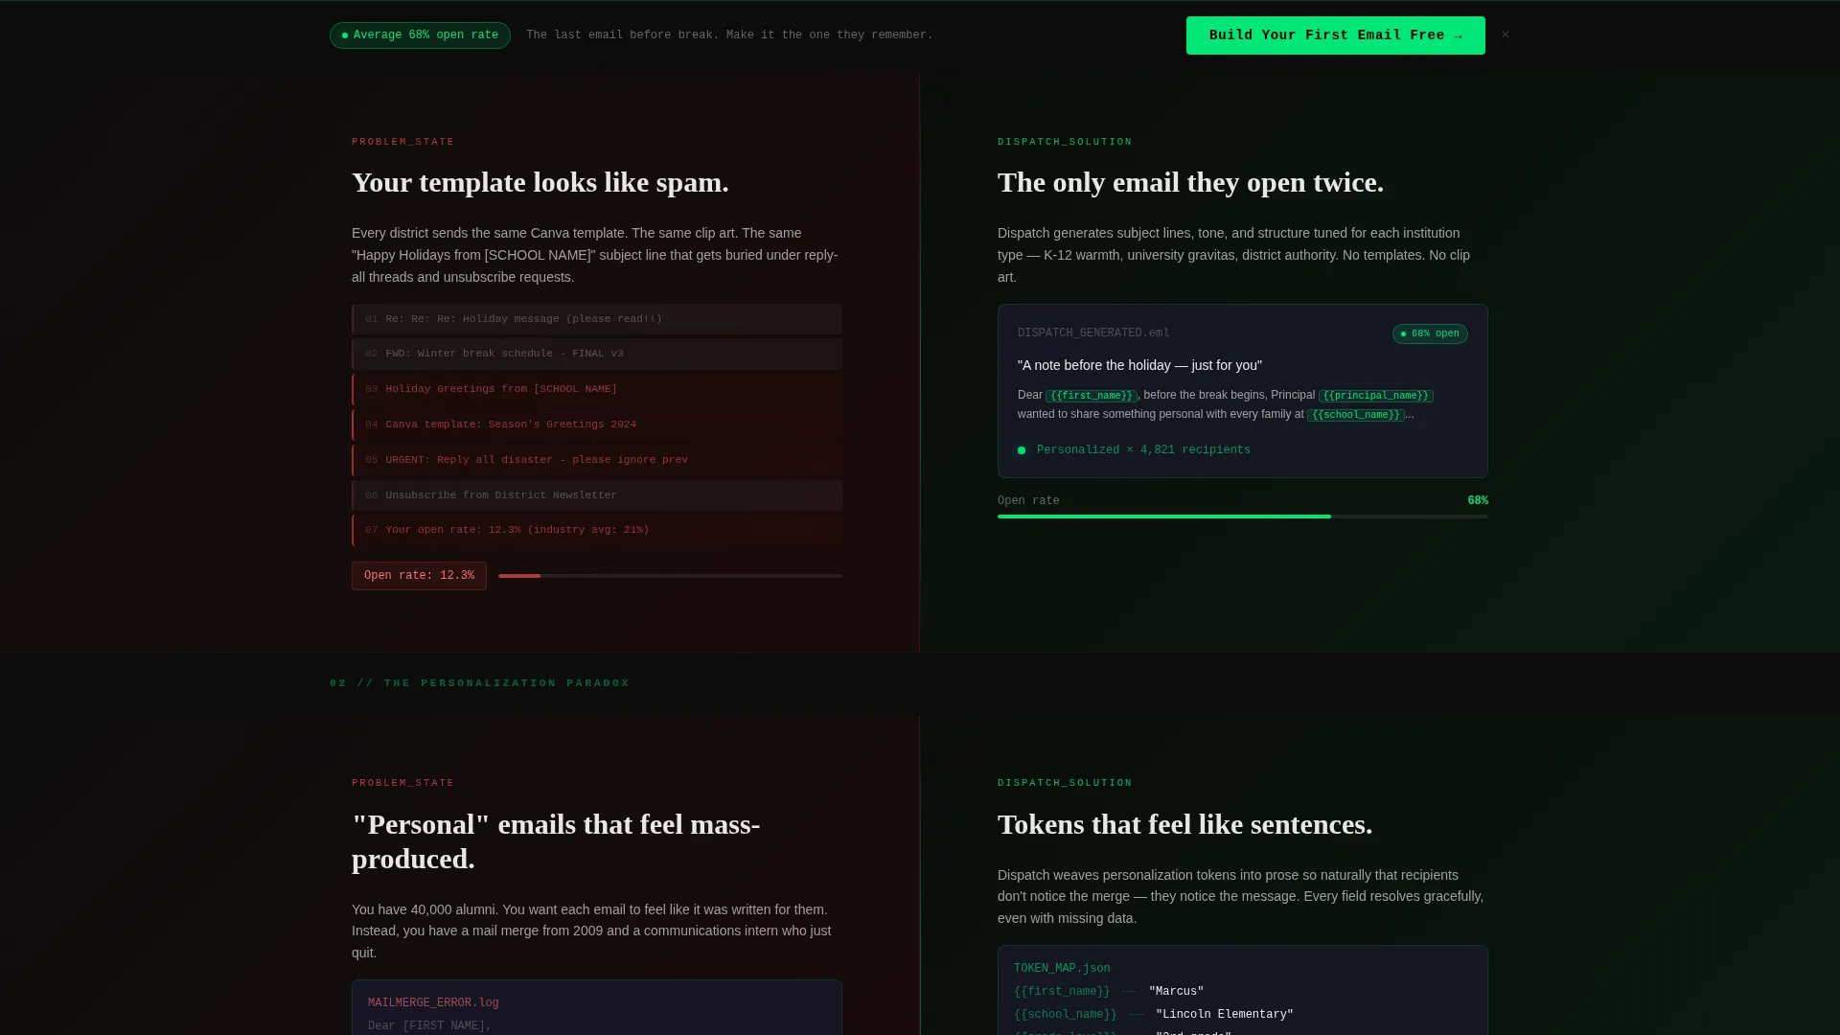Select Unsubscribe from District Newsletter row
Screen dimensions: 1840x1035
pos(597,495)
